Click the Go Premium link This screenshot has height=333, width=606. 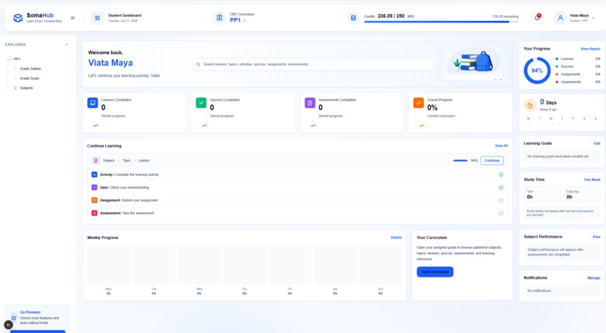point(30,312)
